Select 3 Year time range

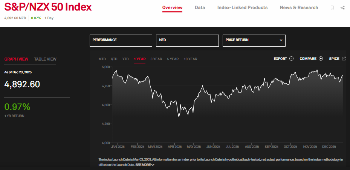tap(156, 59)
